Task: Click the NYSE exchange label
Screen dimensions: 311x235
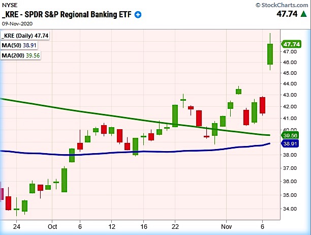Action: pyautogui.click(x=9, y=5)
